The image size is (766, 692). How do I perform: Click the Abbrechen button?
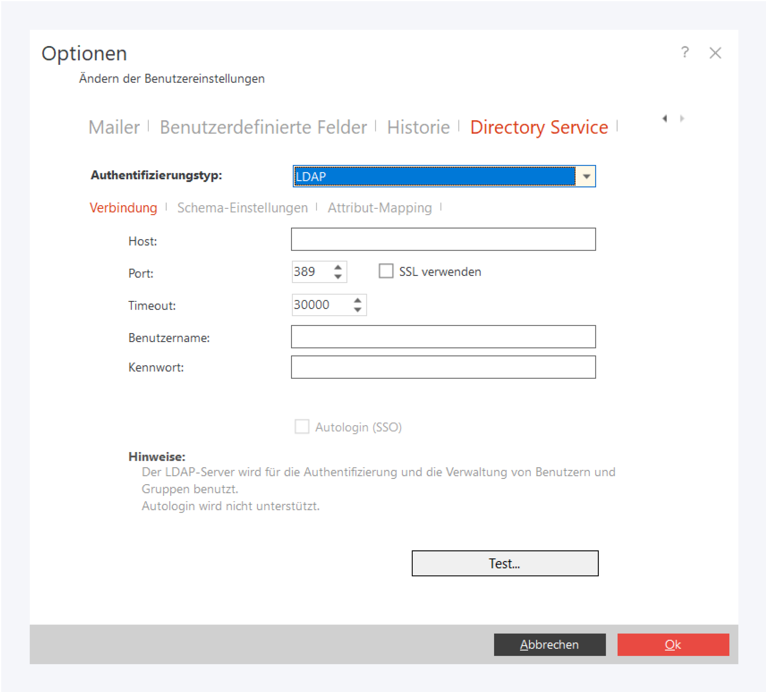point(549,645)
